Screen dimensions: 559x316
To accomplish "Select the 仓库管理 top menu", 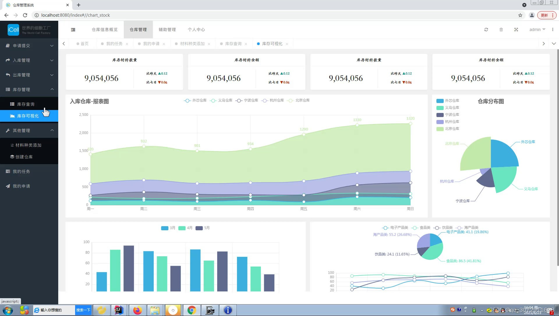I will pos(138,30).
